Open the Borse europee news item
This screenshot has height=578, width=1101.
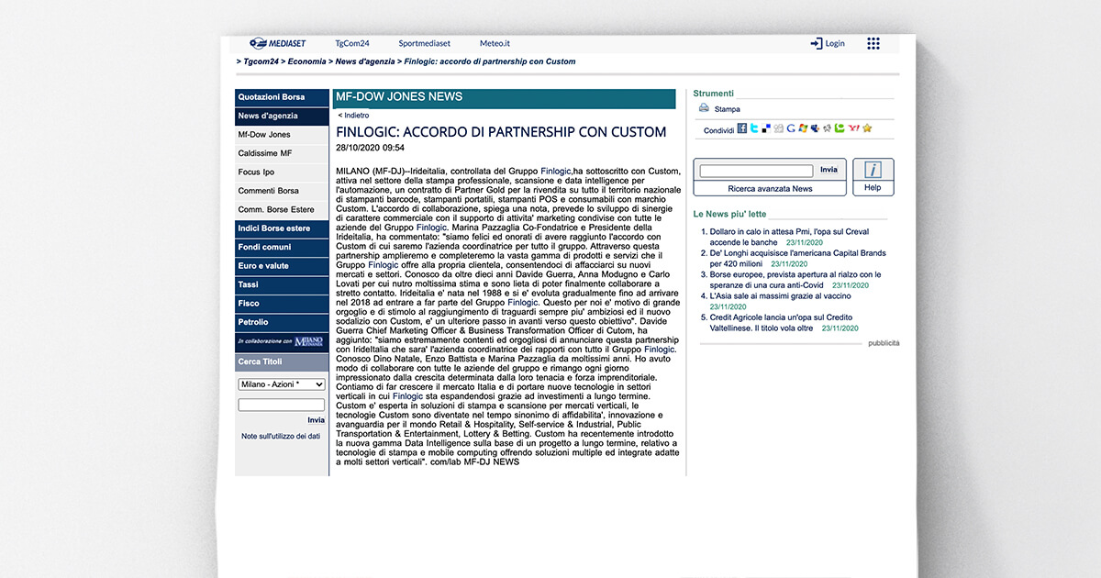coord(795,280)
